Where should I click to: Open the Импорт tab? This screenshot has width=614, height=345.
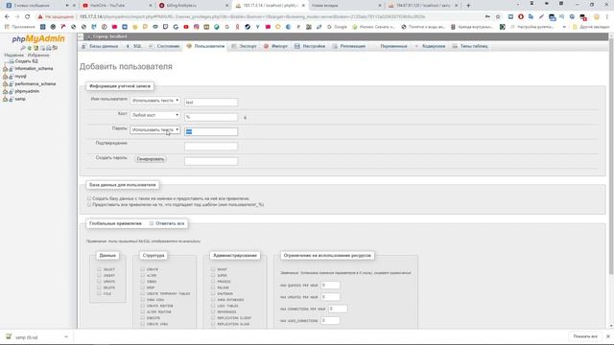tap(276, 46)
